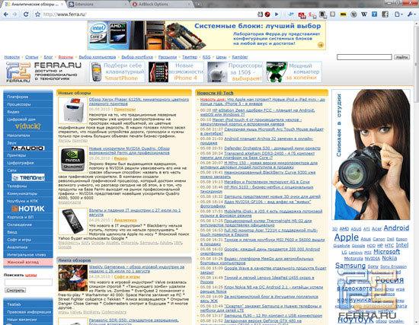Open the Процессоры за 150$ promo tile
This screenshot has height=325, width=419.
click(235, 72)
